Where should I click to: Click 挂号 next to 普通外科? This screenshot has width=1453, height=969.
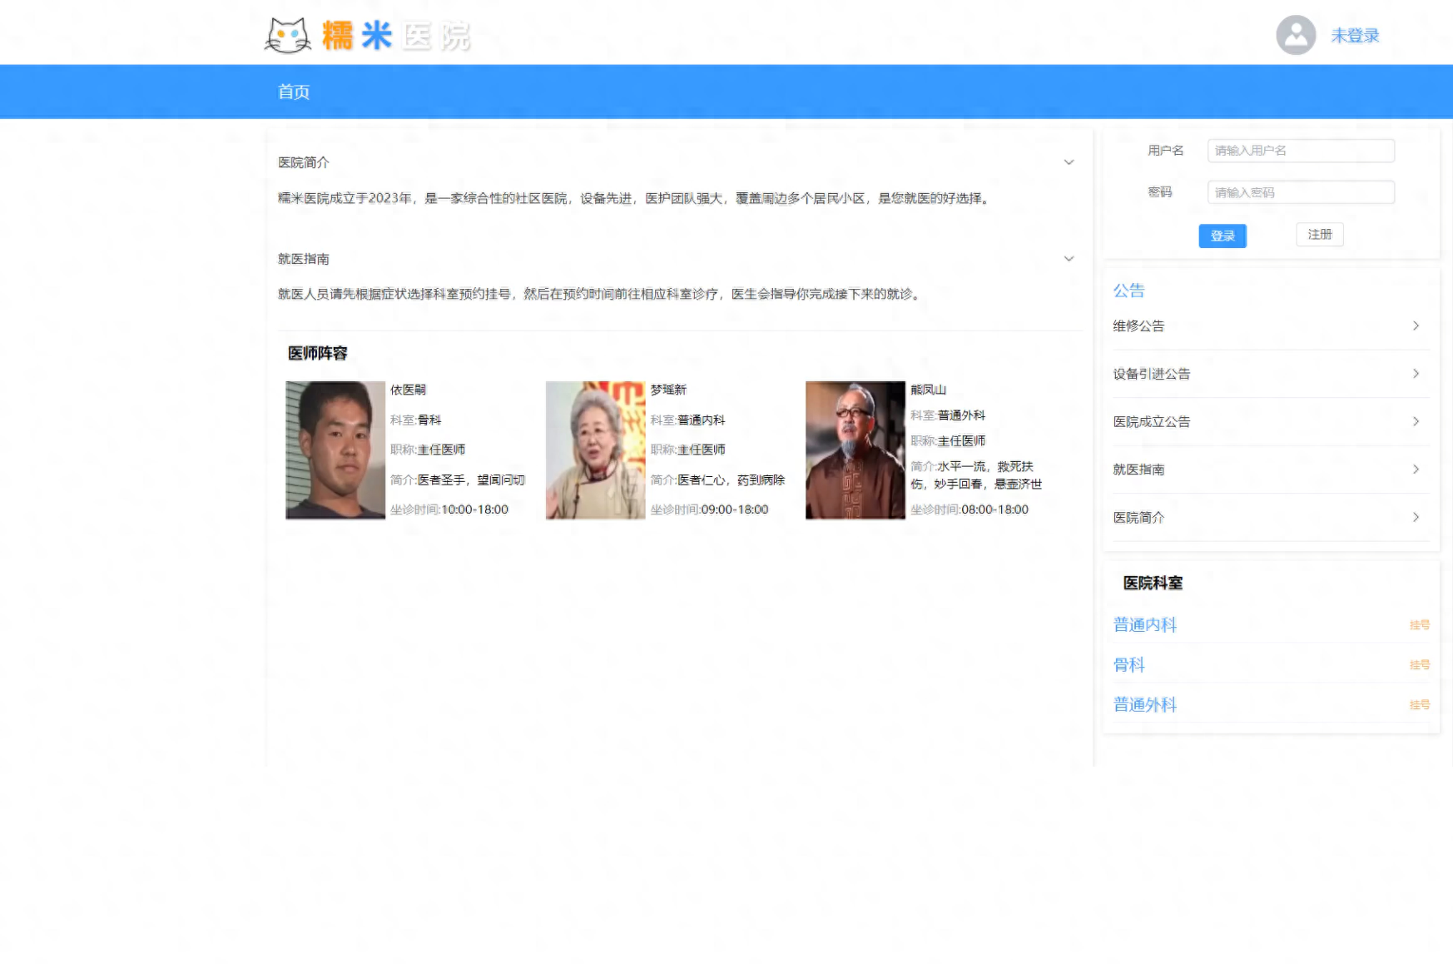[x=1420, y=705]
